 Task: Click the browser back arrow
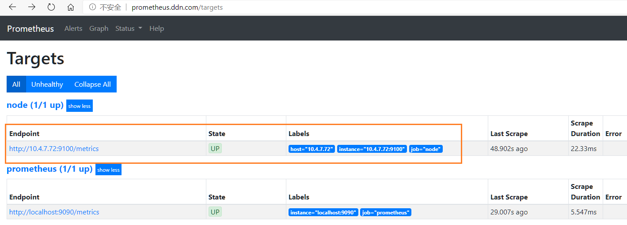tap(12, 7)
